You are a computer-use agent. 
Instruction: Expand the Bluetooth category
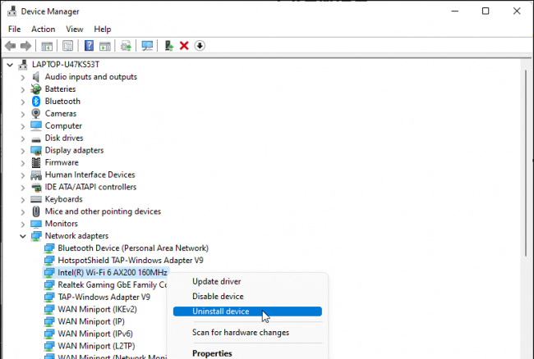click(x=22, y=102)
